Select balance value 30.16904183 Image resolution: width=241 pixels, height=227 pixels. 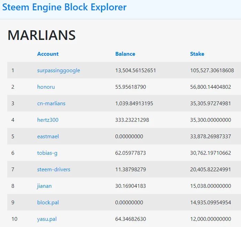[131, 186]
